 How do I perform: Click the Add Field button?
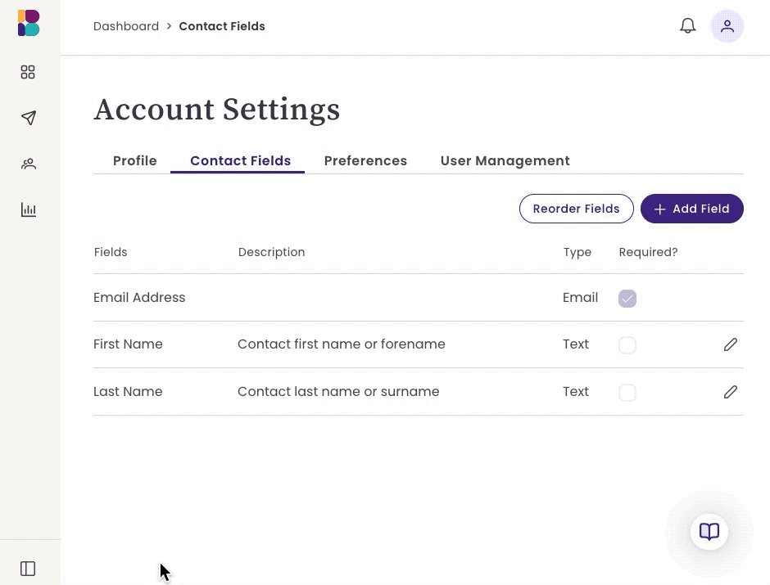tap(692, 209)
